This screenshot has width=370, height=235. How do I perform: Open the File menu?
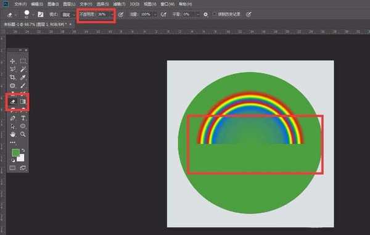[20, 4]
